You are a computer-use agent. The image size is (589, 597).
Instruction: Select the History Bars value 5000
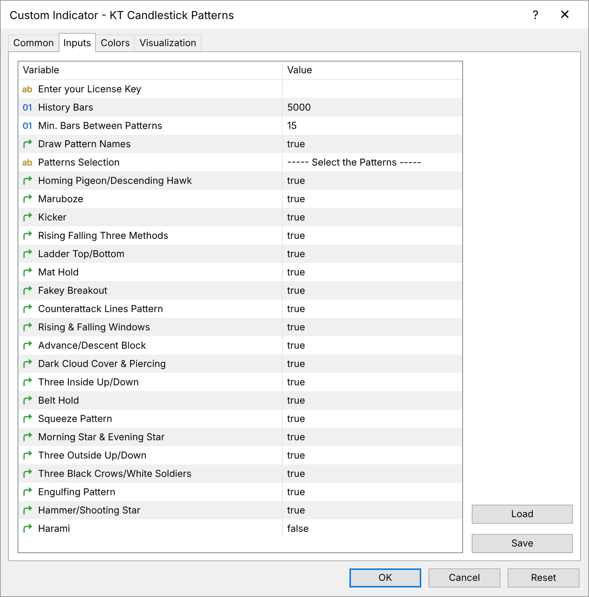coord(299,107)
